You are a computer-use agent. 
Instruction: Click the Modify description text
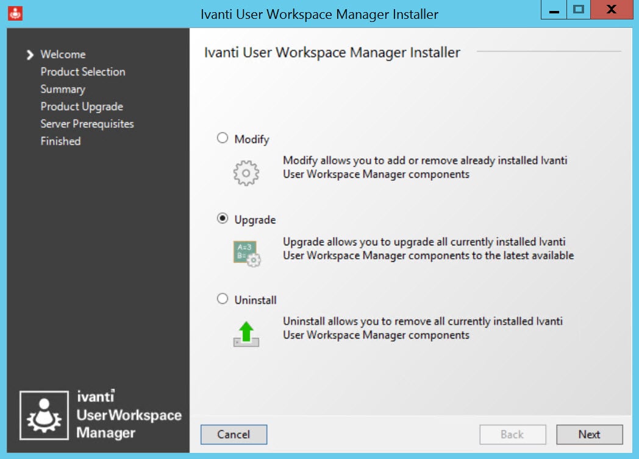click(425, 167)
